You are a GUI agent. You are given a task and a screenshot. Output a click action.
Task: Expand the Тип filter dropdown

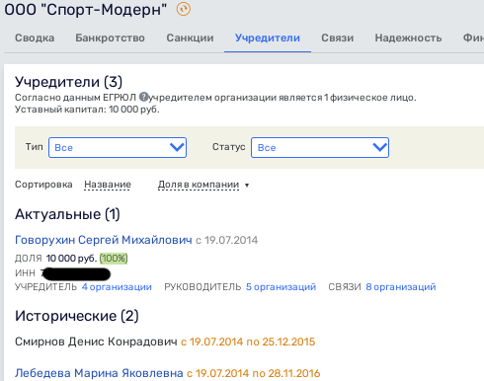[x=118, y=147]
